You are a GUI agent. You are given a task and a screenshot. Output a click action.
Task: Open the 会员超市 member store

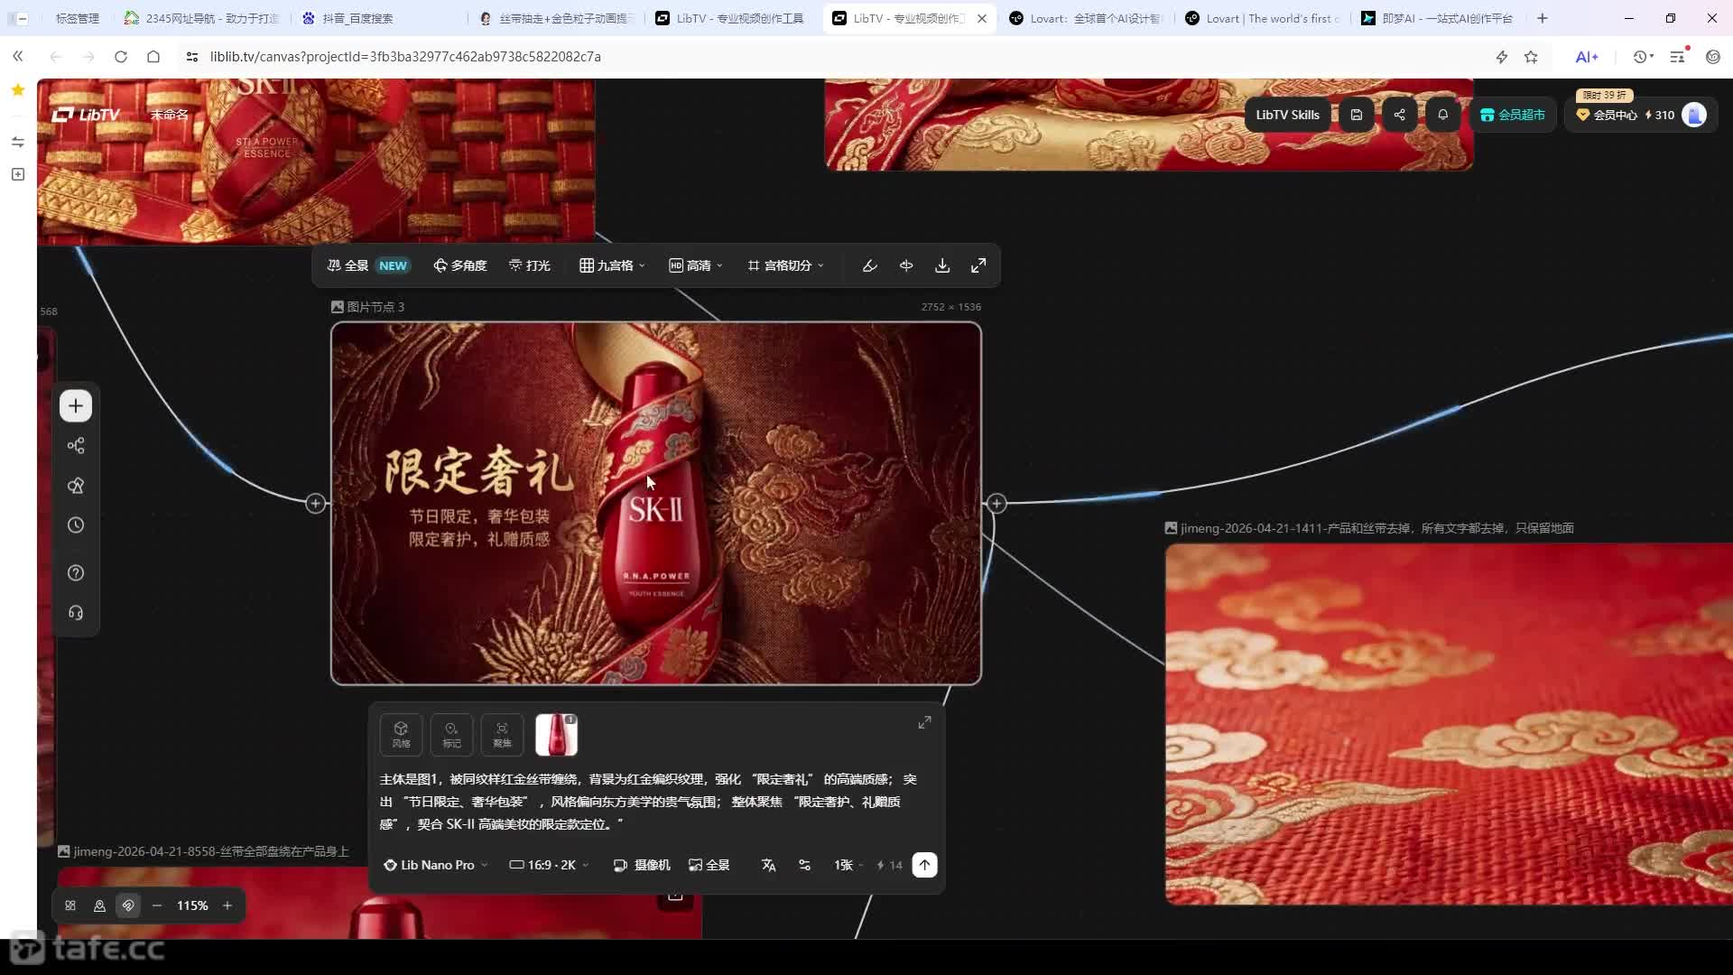(x=1513, y=115)
